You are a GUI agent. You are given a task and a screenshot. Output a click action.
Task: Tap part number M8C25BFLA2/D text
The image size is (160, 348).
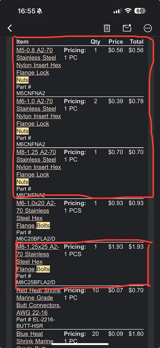click(x=36, y=282)
